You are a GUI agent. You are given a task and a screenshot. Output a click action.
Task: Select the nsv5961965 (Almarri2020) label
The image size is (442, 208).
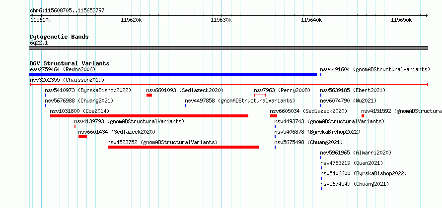point(356,153)
